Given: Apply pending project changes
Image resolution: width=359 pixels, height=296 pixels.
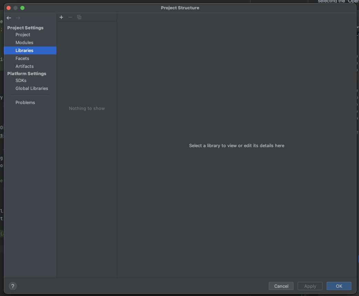Looking at the screenshot, I should point(310,286).
